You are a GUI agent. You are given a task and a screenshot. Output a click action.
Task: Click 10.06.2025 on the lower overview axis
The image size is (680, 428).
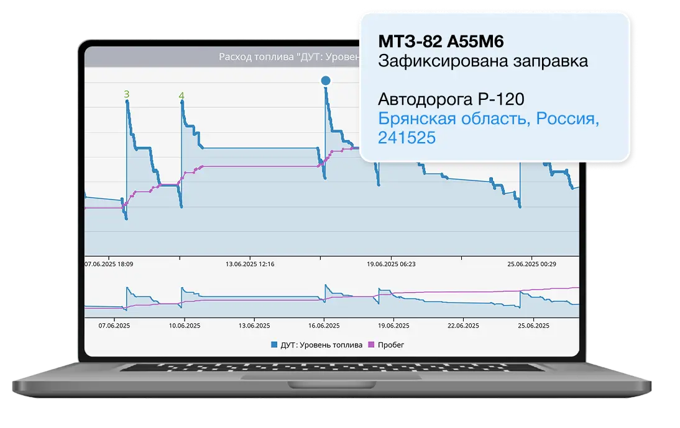point(185,325)
